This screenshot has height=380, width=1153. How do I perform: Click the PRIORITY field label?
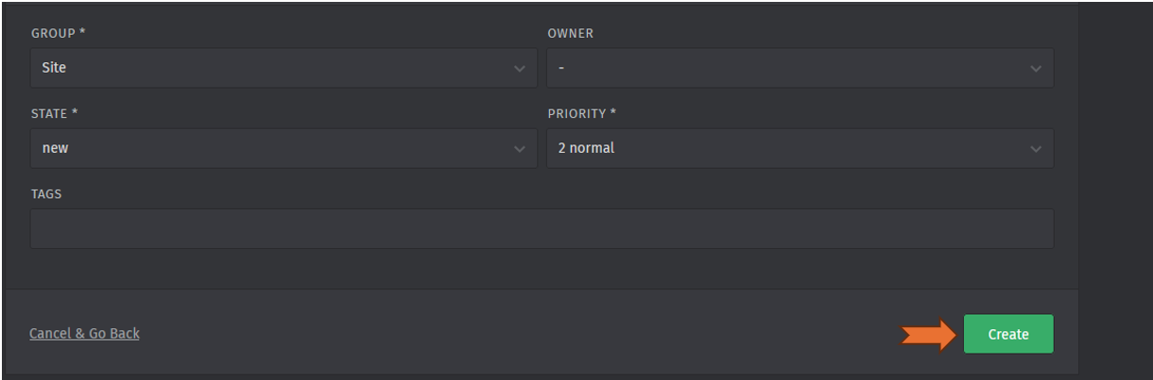tap(581, 114)
